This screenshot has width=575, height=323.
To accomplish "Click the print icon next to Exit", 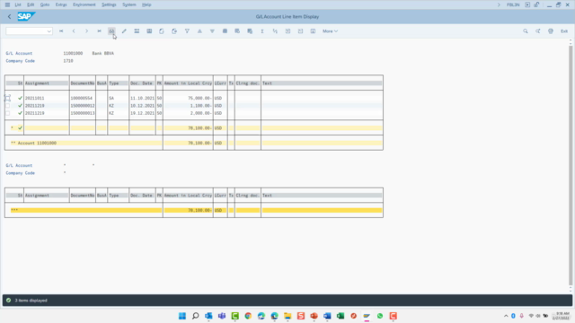I will click(551, 31).
